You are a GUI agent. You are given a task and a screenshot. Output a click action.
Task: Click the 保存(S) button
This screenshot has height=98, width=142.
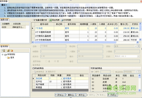tap(91, 95)
